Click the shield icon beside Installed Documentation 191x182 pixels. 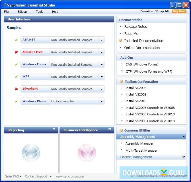[121, 41]
